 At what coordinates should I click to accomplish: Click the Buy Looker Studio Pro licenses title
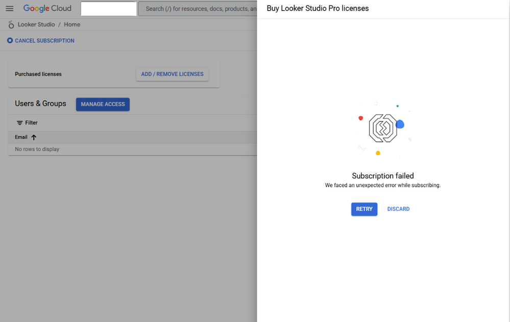tap(318, 9)
